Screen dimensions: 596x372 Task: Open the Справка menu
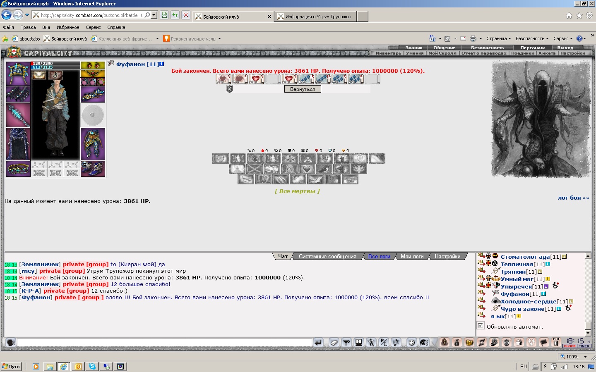pyautogui.click(x=116, y=27)
